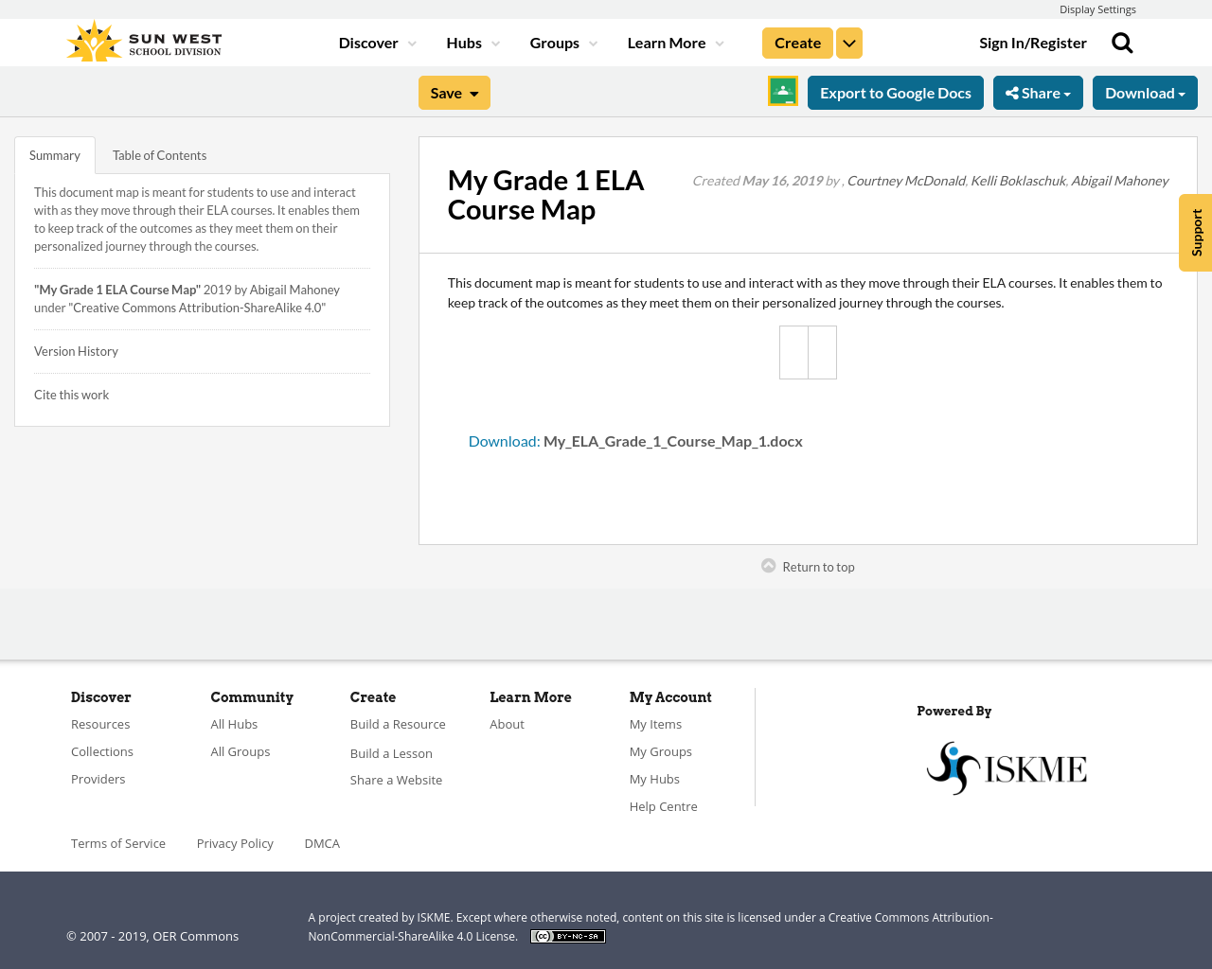Open Display Settings
The image size is (1212, 969).
[x=1097, y=9]
